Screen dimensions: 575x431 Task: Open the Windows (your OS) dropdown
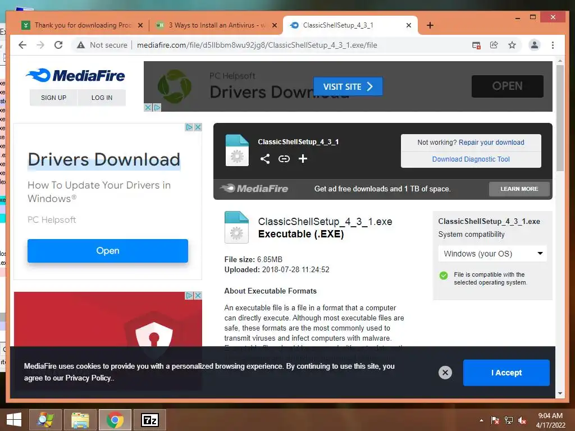(492, 254)
